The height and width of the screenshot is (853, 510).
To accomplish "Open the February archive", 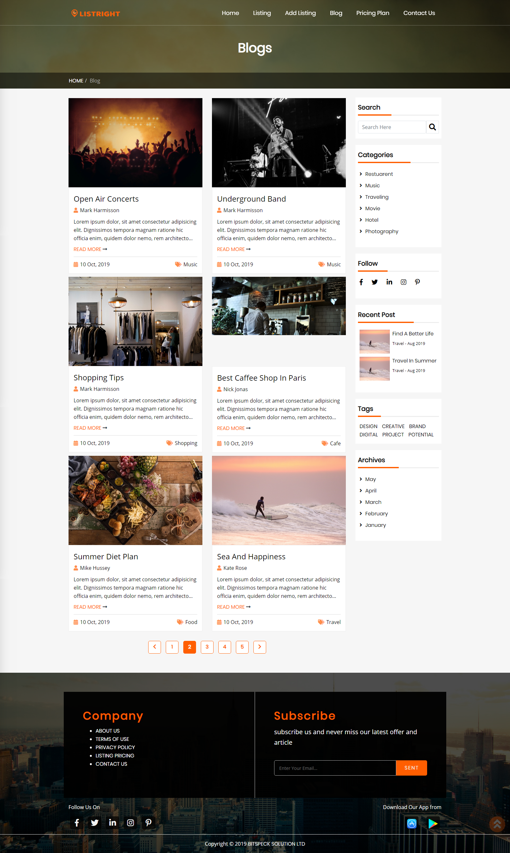I will (376, 513).
